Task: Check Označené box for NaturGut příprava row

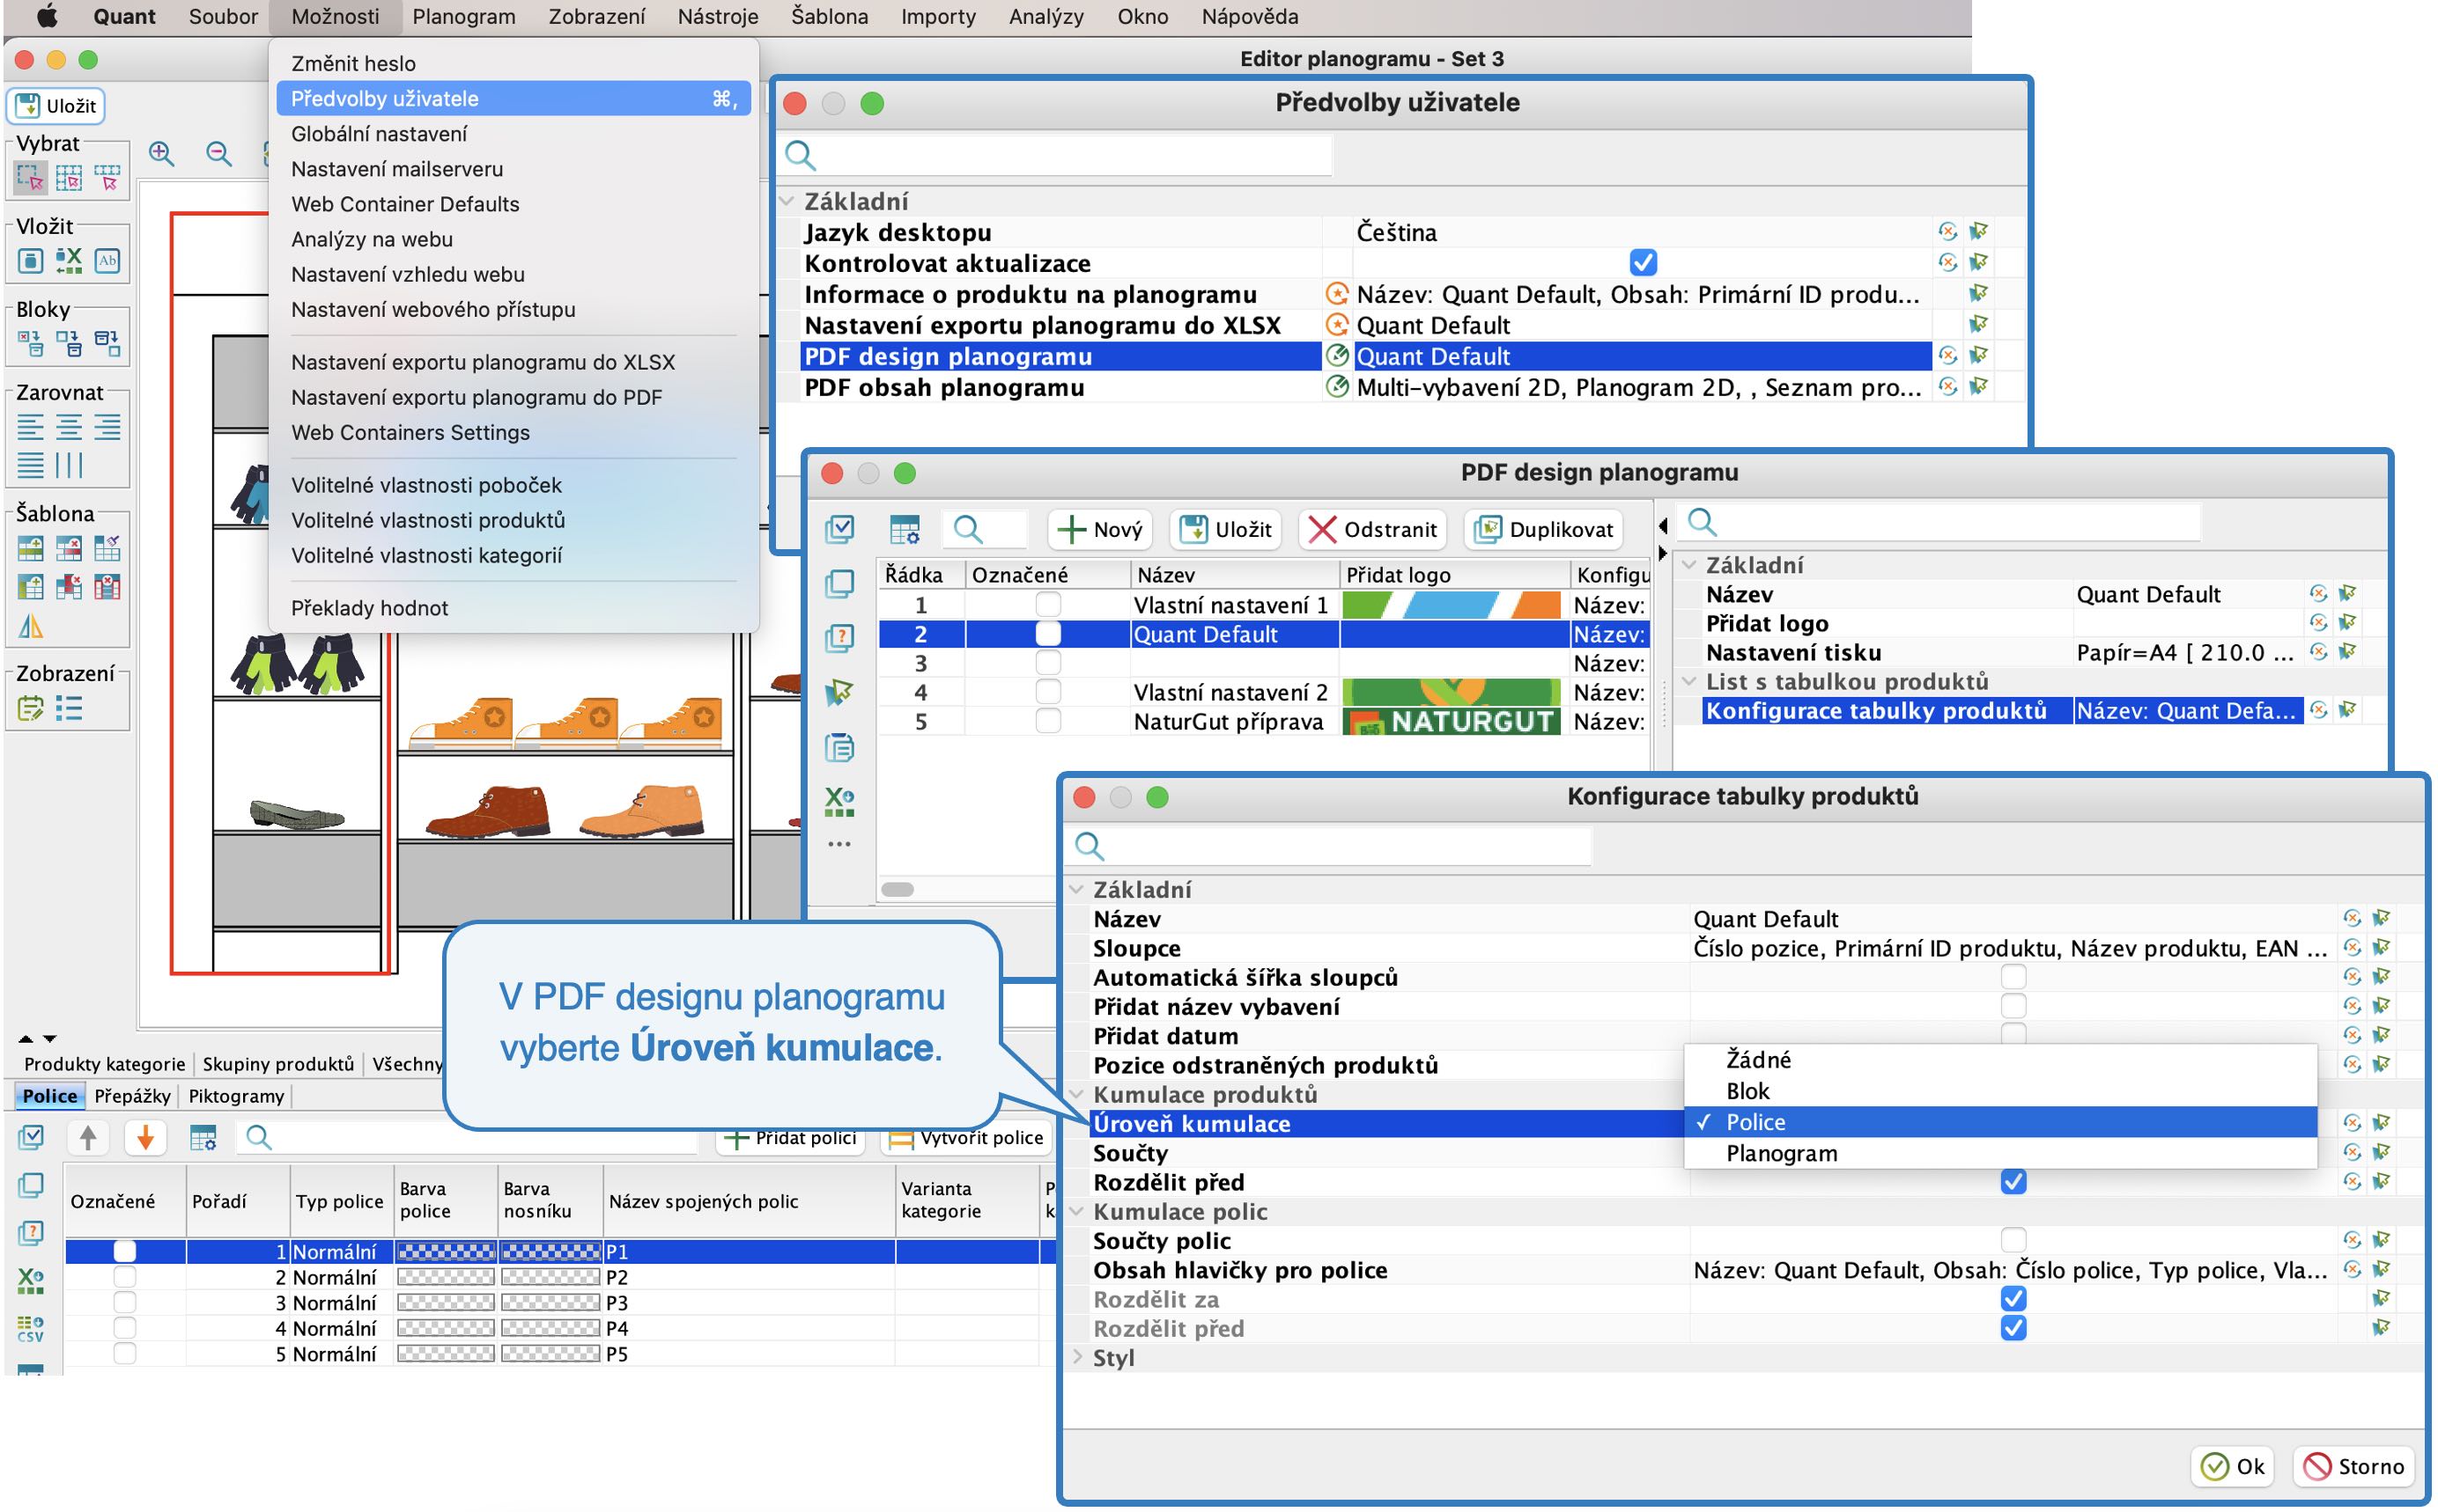Action: coord(1049,722)
